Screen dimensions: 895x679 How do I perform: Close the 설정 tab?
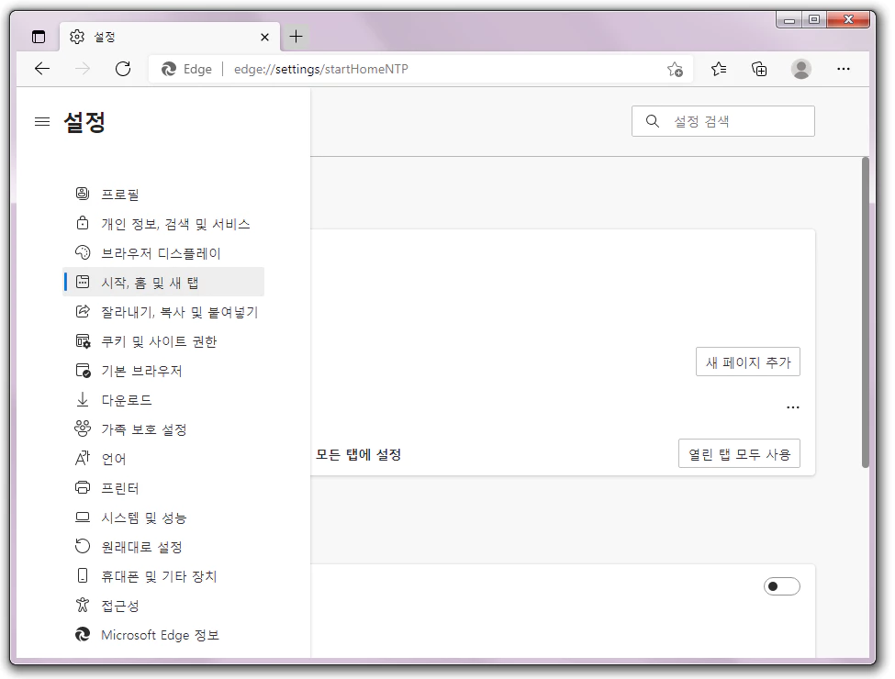265,37
